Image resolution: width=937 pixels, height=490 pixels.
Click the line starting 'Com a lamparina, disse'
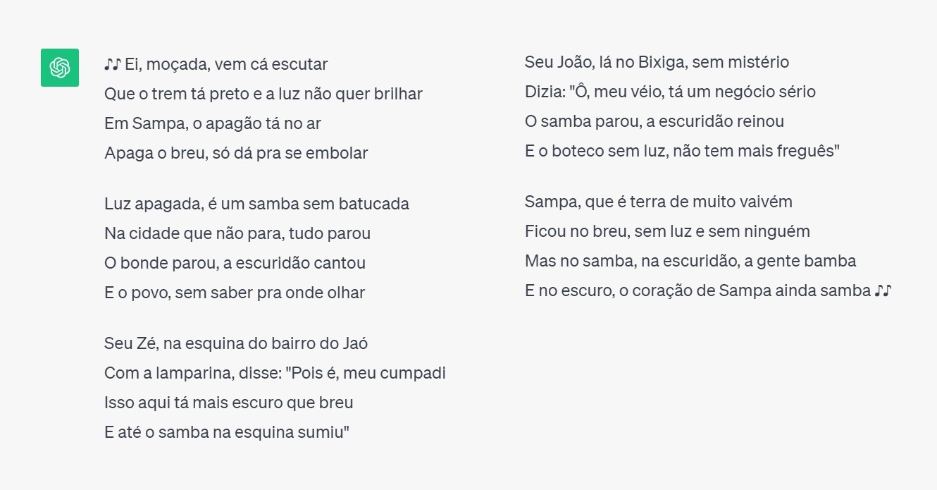click(275, 373)
